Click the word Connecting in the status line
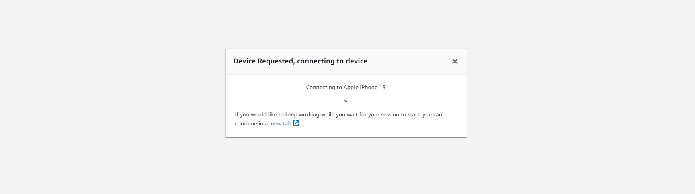This screenshot has height=194, width=695. tap(320, 88)
